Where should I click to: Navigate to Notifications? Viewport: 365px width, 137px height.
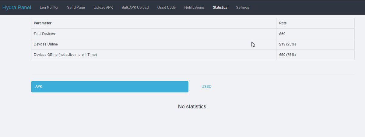coord(194,8)
